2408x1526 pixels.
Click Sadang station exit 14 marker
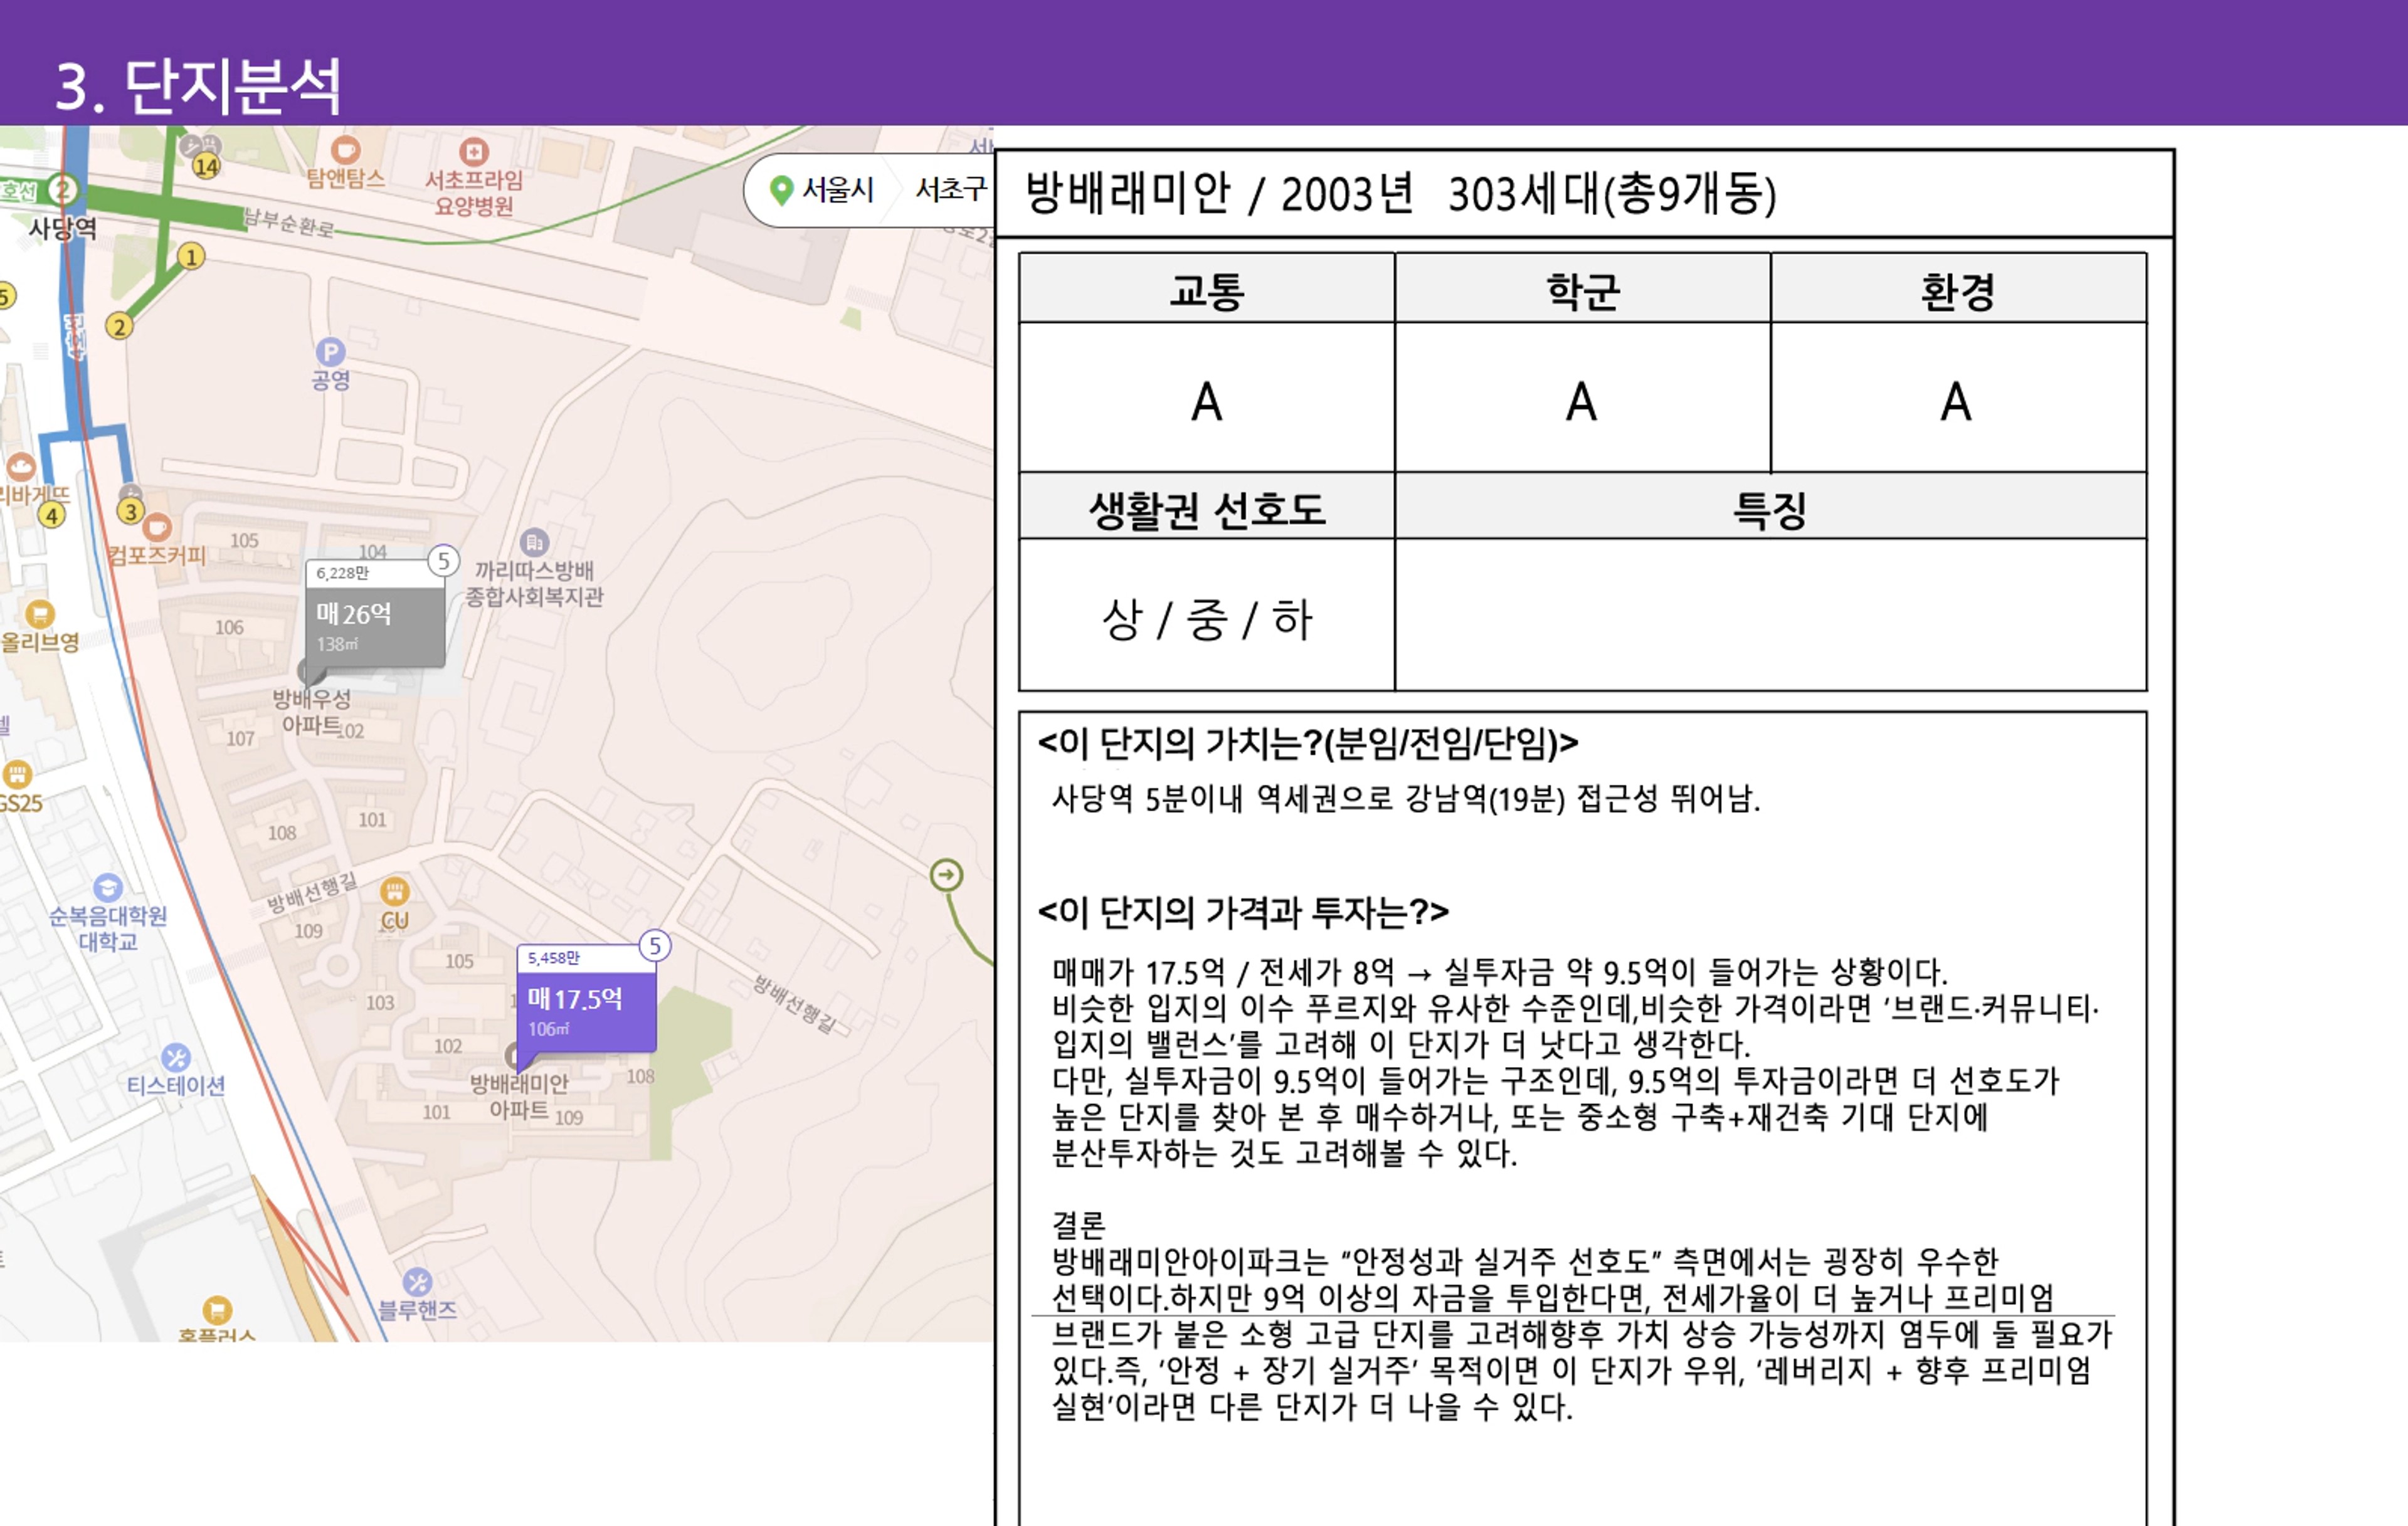206,166
